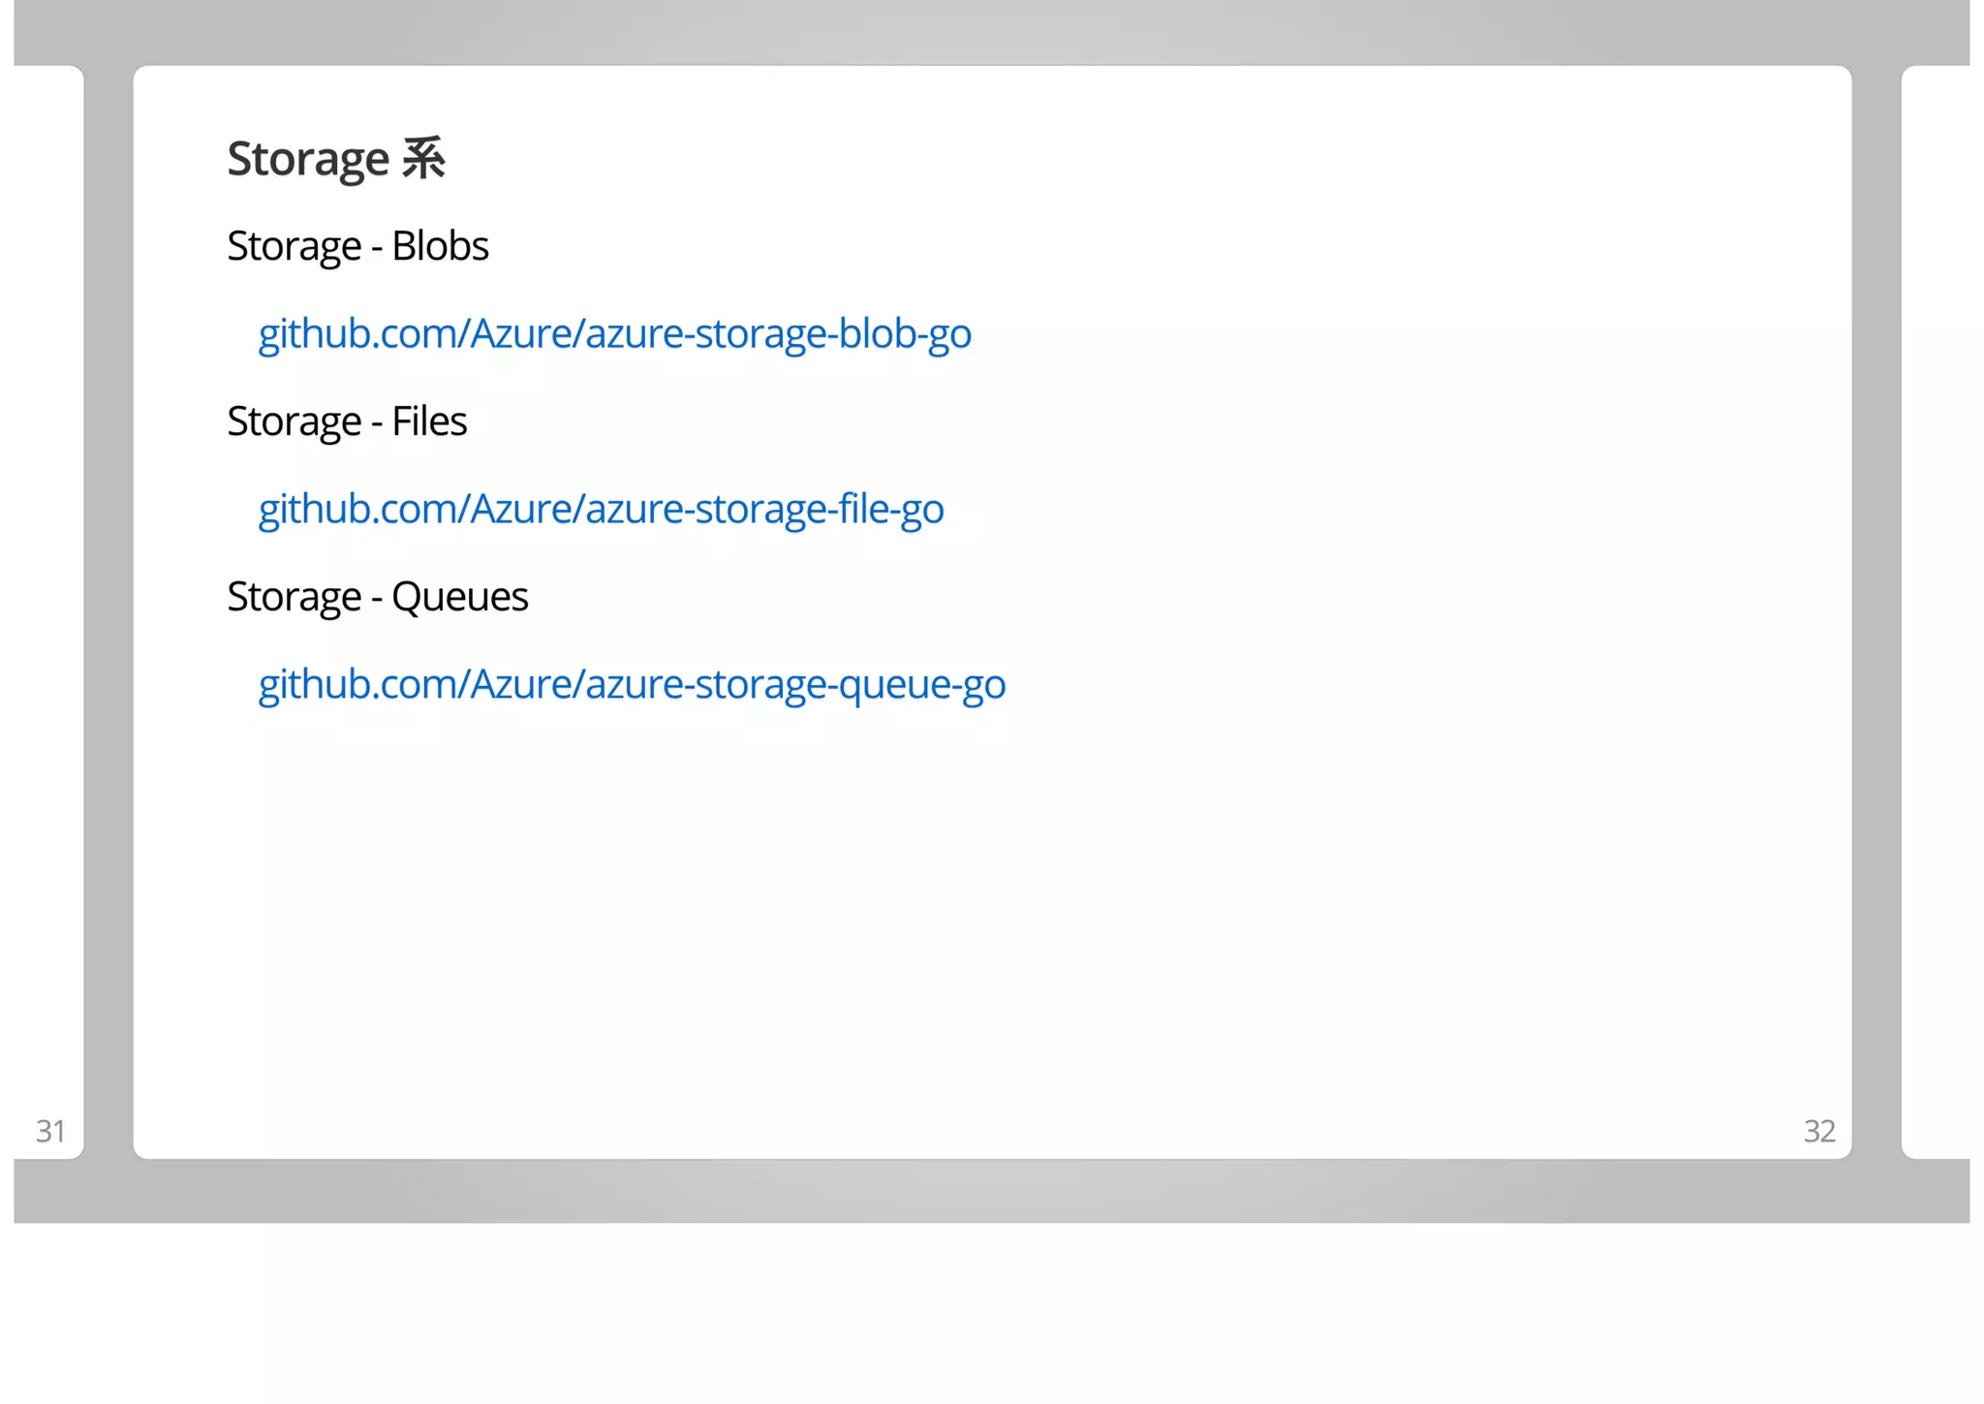This screenshot has height=1404, width=1984.
Task: Click slide number 32
Action: [1819, 1131]
